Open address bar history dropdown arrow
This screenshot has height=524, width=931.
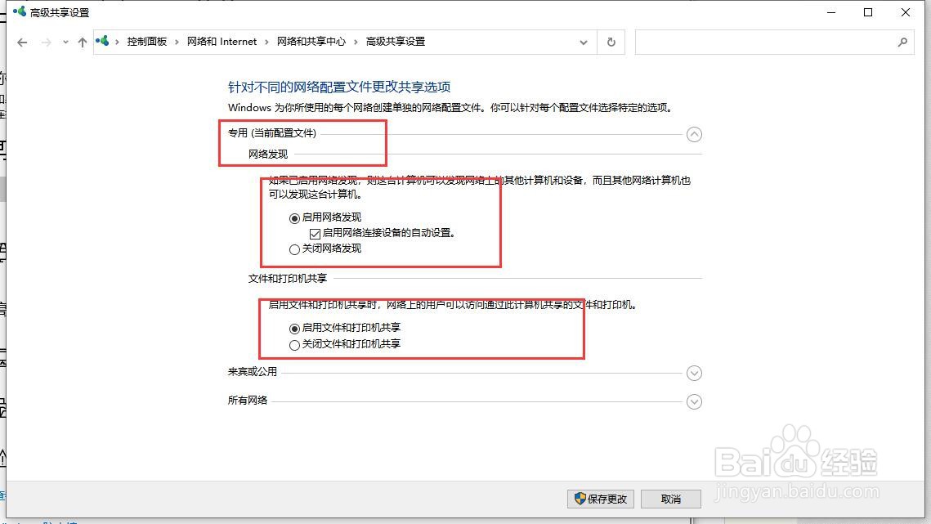[x=583, y=42]
